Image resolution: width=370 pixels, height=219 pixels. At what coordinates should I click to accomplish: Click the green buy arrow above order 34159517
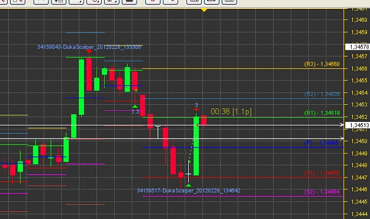point(188,185)
